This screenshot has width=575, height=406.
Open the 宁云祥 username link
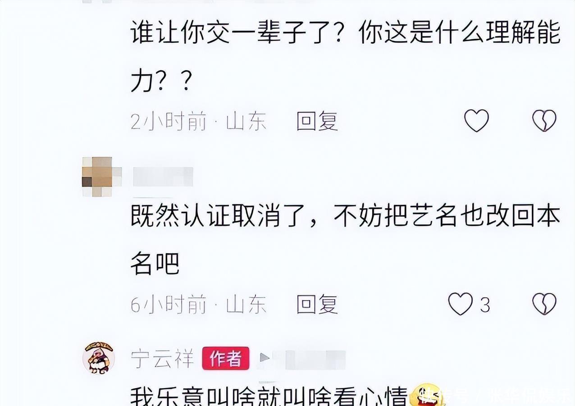click(162, 359)
